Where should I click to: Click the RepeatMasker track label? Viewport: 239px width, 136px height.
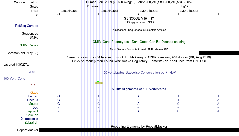(x=28, y=130)
